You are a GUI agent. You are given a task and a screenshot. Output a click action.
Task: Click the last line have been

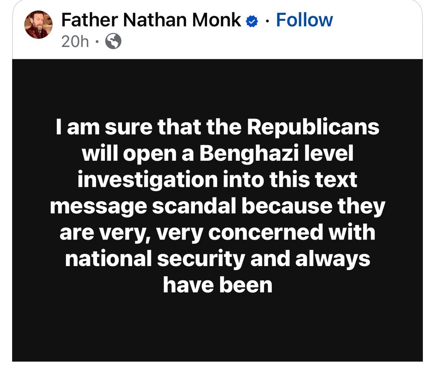coord(218,285)
